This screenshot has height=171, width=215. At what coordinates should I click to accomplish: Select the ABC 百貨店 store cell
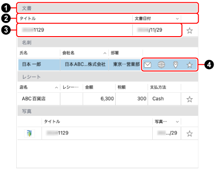click(39, 99)
